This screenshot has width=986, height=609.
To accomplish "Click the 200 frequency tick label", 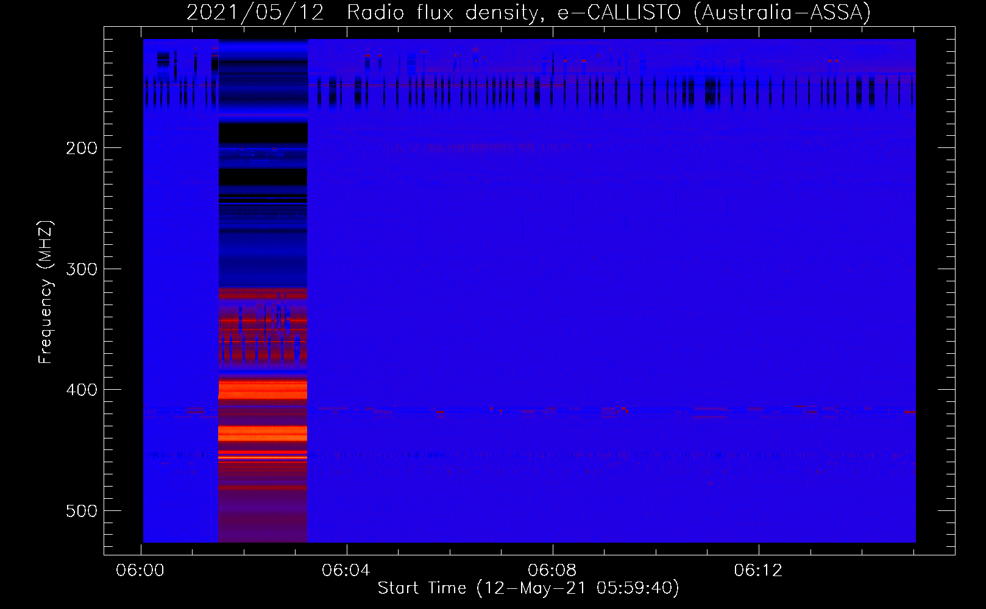I will coord(82,148).
